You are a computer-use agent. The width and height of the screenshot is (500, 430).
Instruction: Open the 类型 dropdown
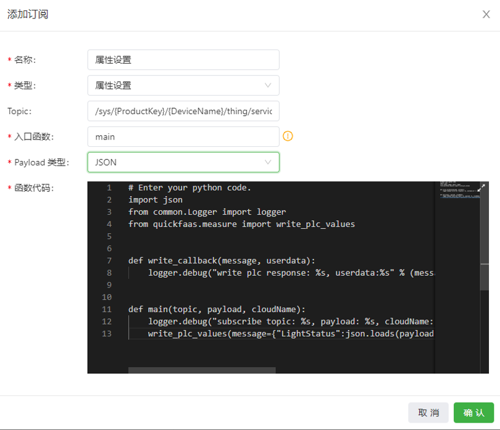[x=183, y=85]
